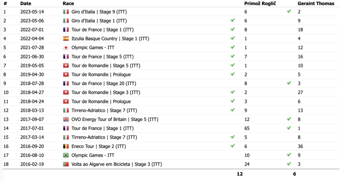Click the green checkmark in the 2017-07-01 row
This screenshot has width=341, height=181.
289,128
